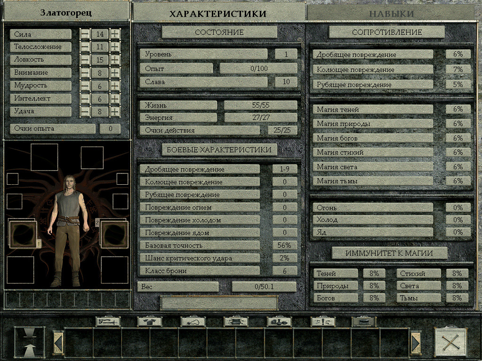Switch to the НАВЫКИ tab
Viewport: 482px width, 361px height.
391,13
